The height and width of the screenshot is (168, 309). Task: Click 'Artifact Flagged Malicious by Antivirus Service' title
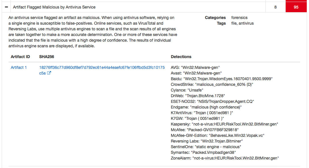[54, 7]
